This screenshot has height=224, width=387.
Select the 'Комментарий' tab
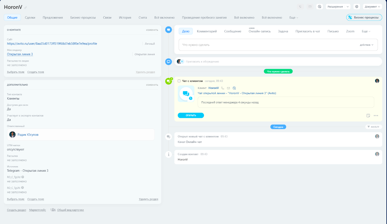point(207,31)
